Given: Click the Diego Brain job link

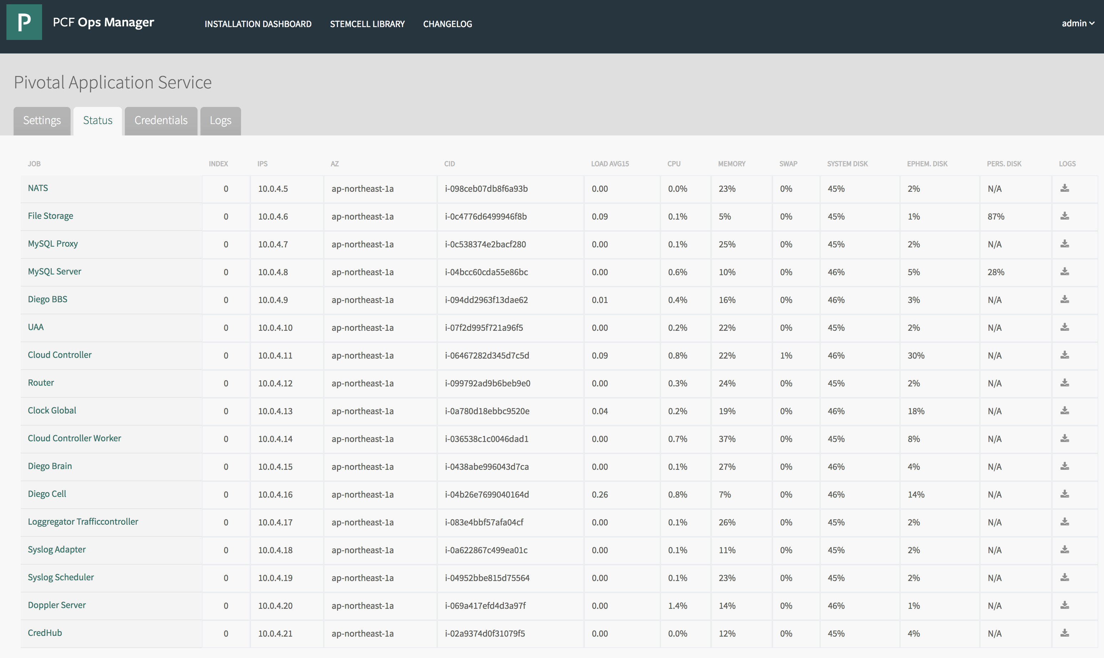Looking at the screenshot, I should (x=50, y=466).
